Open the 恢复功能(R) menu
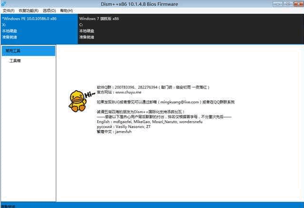The height and width of the screenshot is (208, 304). (29, 10)
